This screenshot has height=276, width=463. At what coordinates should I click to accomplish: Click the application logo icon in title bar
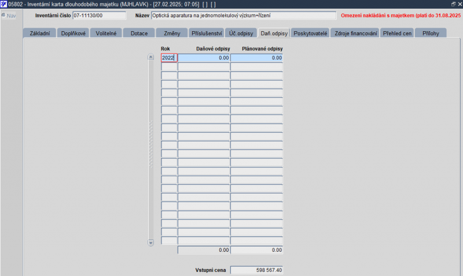(x=3, y=4)
